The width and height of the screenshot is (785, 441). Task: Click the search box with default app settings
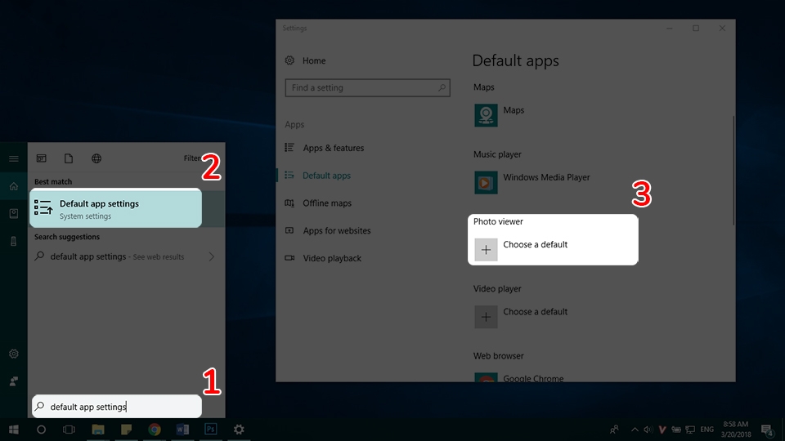pyautogui.click(x=117, y=407)
